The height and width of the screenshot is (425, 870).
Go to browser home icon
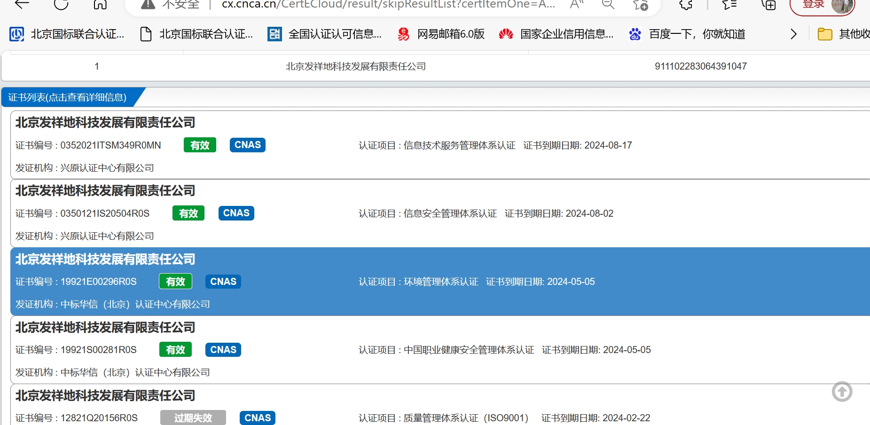click(100, 4)
